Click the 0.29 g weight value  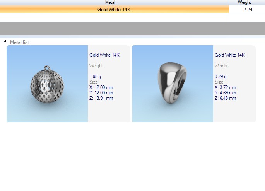click(x=220, y=77)
